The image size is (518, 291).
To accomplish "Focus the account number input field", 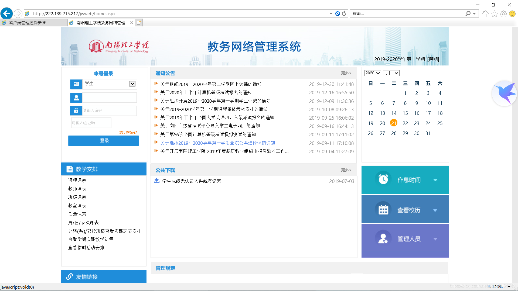I will [109, 98].
